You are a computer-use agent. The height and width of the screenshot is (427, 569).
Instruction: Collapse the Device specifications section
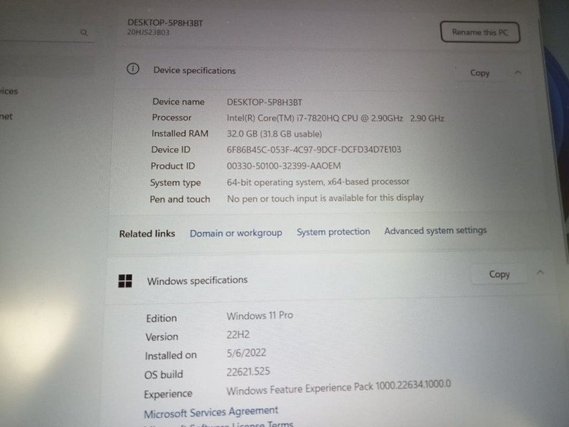(x=518, y=73)
